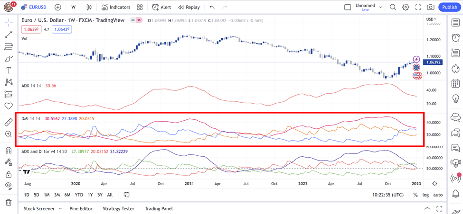463x214 pixels.
Task: Undo the last chart action
Action: (x=212, y=7)
